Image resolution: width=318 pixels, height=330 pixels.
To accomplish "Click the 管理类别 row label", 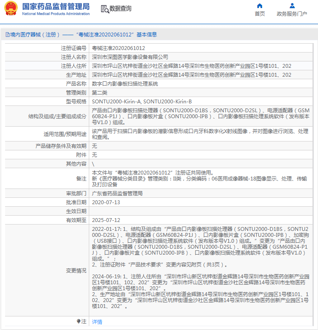I will coord(76,93).
